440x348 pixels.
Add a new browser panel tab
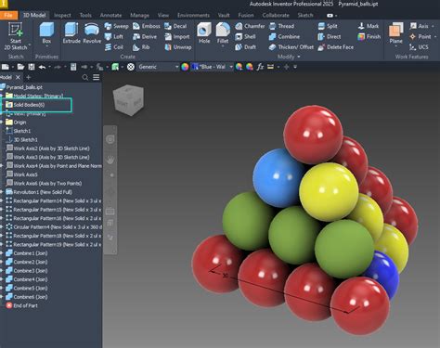coord(29,77)
